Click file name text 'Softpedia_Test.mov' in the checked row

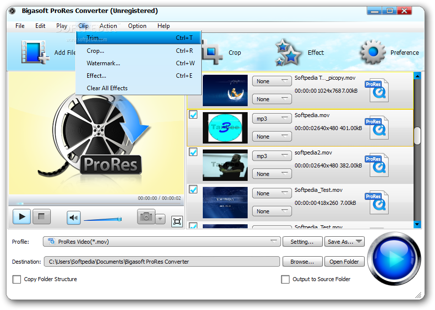(x=318, y=190)
